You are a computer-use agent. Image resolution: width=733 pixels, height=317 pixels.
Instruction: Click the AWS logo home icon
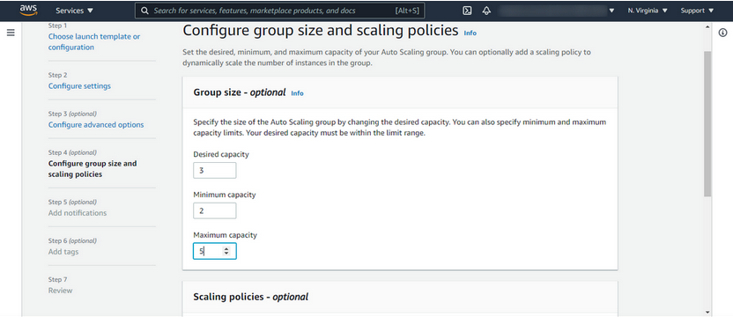(x=28, y=11)
